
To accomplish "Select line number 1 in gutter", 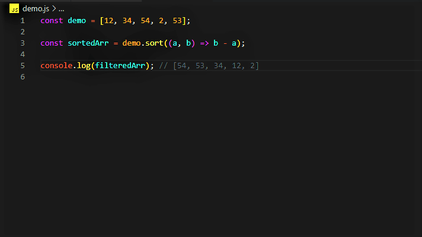I will point(23,21).
